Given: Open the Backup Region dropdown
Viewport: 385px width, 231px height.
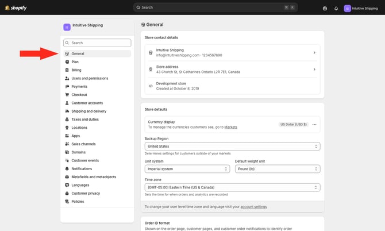Looking at the screenshot, I should 232,147.
